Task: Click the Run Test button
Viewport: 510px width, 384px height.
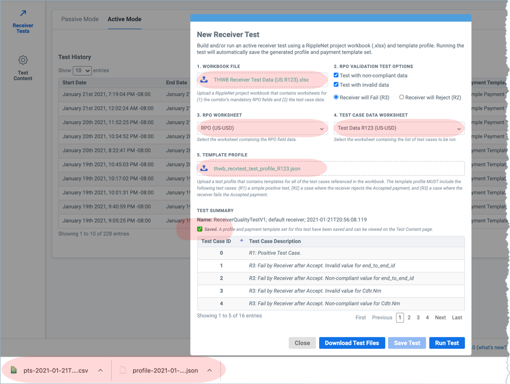Action: coord(447,343)
